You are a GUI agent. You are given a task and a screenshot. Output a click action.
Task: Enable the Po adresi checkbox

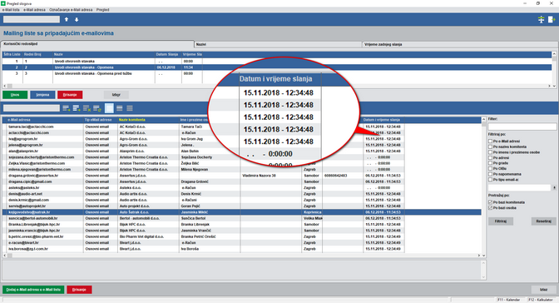point(490,158)
